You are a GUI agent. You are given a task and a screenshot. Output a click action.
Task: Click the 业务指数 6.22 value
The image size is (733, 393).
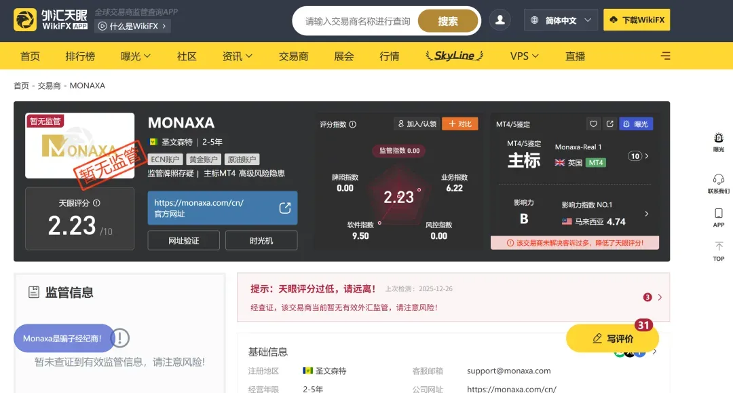454,188
